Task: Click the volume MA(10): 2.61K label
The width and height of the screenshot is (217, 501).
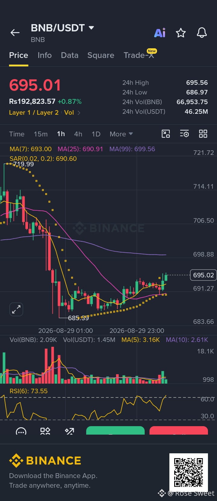Action: click(x=187, y=340)
